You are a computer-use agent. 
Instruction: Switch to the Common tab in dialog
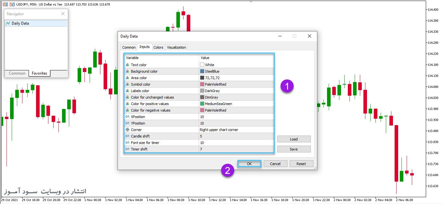tap(129, 47)
